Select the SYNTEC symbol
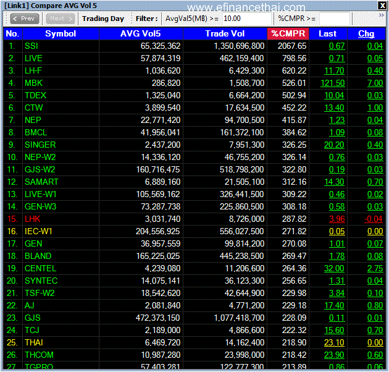This screenshot has width=389, height=372. [x=41, y=281]
